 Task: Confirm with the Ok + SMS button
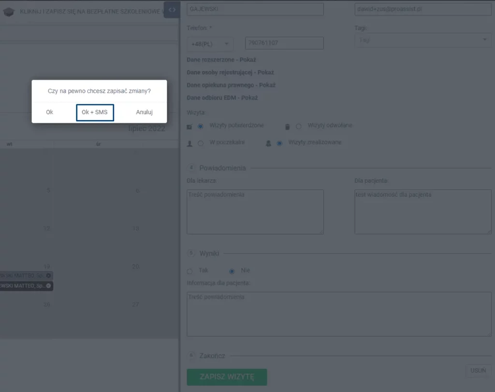pos(95,112)
